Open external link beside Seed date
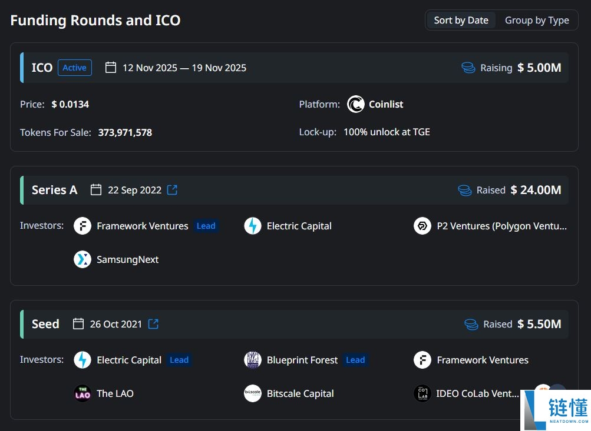Screen dimensions: 591x431 click(x=153, y=324)
